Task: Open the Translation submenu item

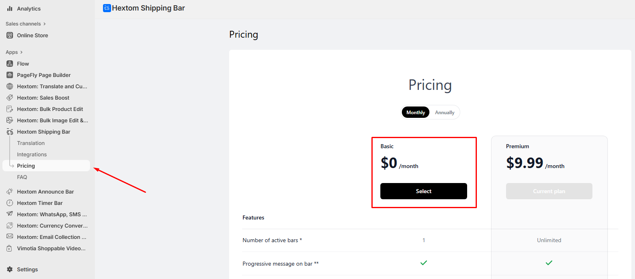Action: (x=31, y=143)
